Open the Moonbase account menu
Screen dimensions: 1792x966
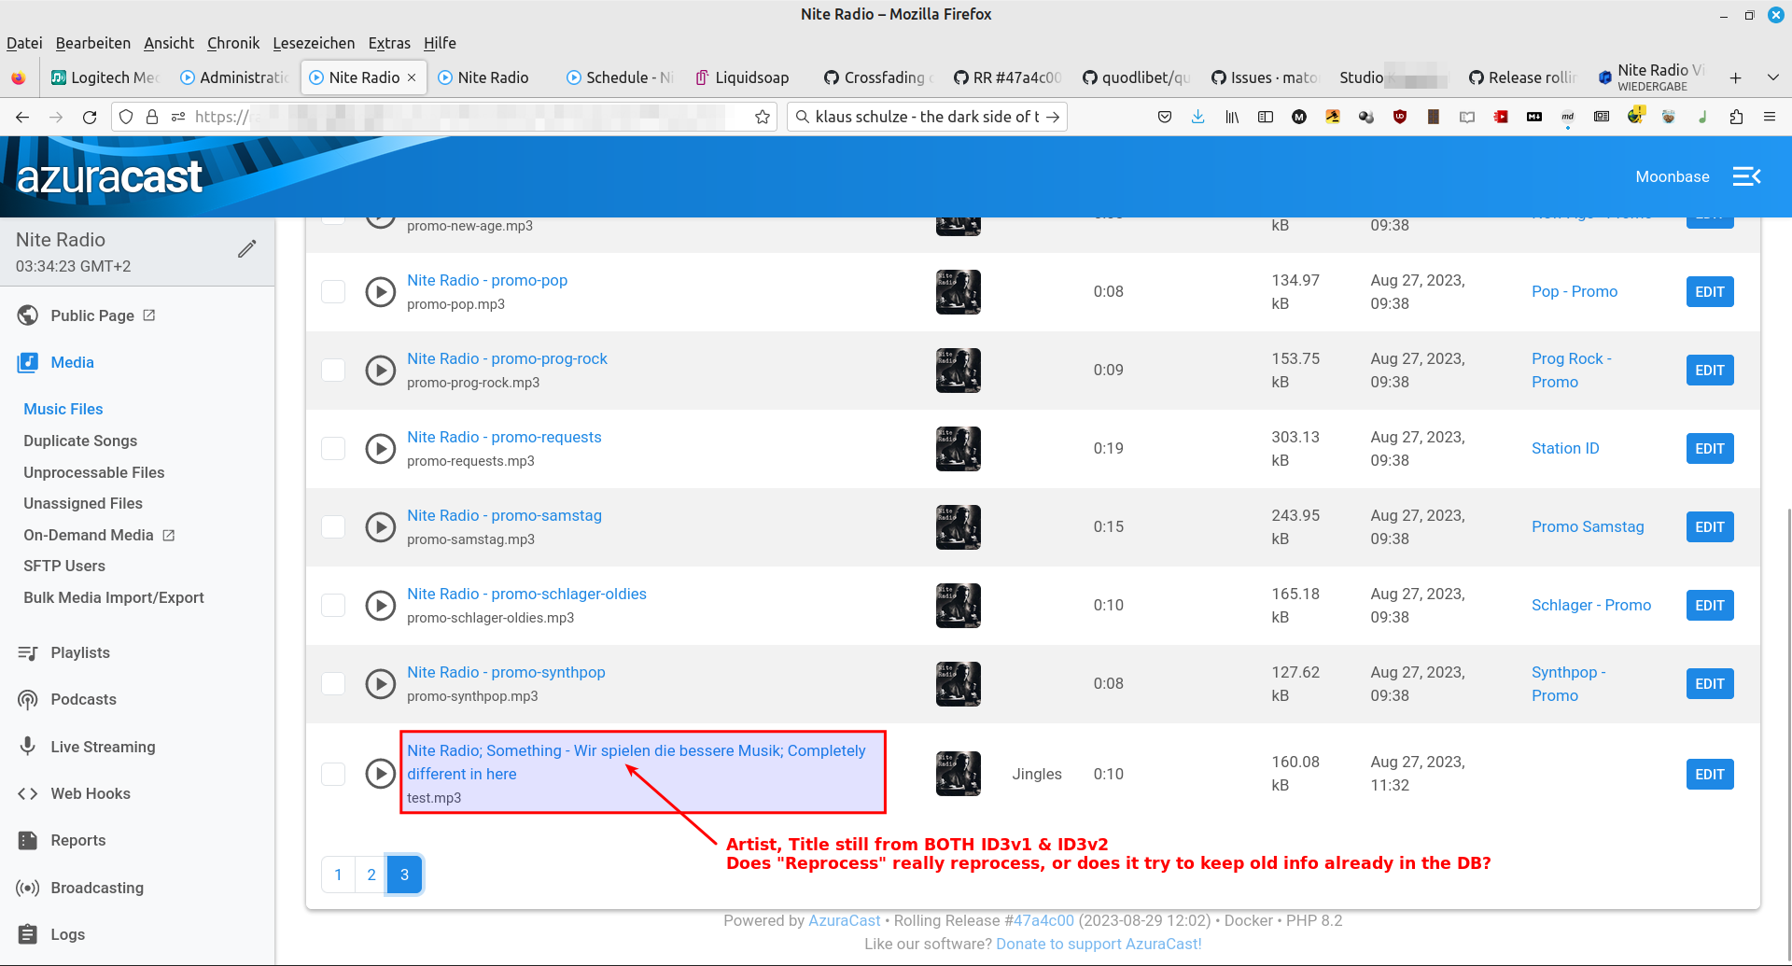click(1672, 176)
